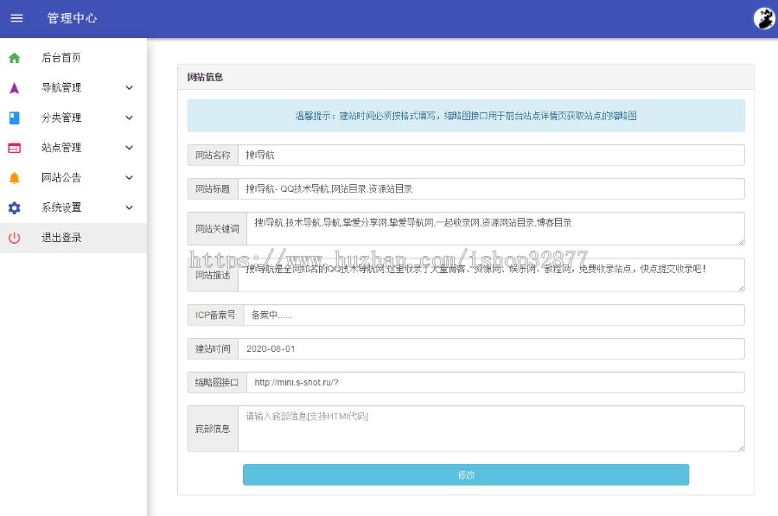
Task: Grab resize handle of 网站关键词 textarea
Action: click(x=741, y=242)
